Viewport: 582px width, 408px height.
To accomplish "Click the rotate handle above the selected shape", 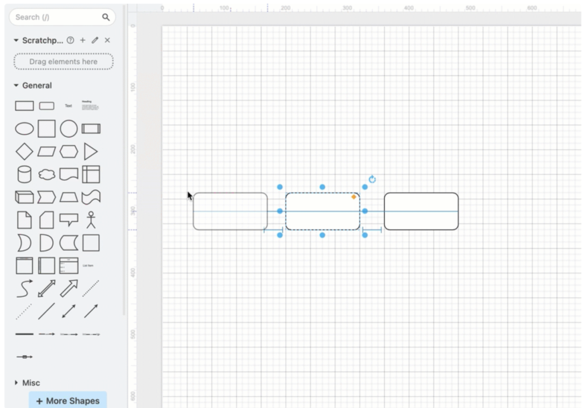I will [x=372, y=179].
